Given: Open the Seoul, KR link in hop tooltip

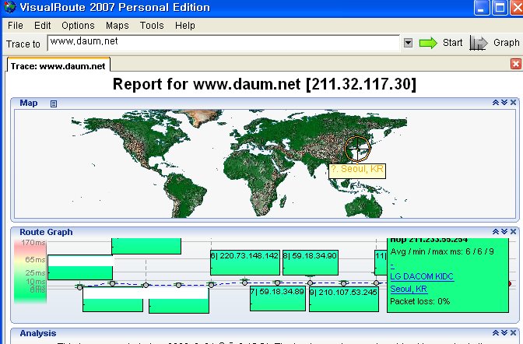Looking at the screenshot, I should (x=409, y=289).
